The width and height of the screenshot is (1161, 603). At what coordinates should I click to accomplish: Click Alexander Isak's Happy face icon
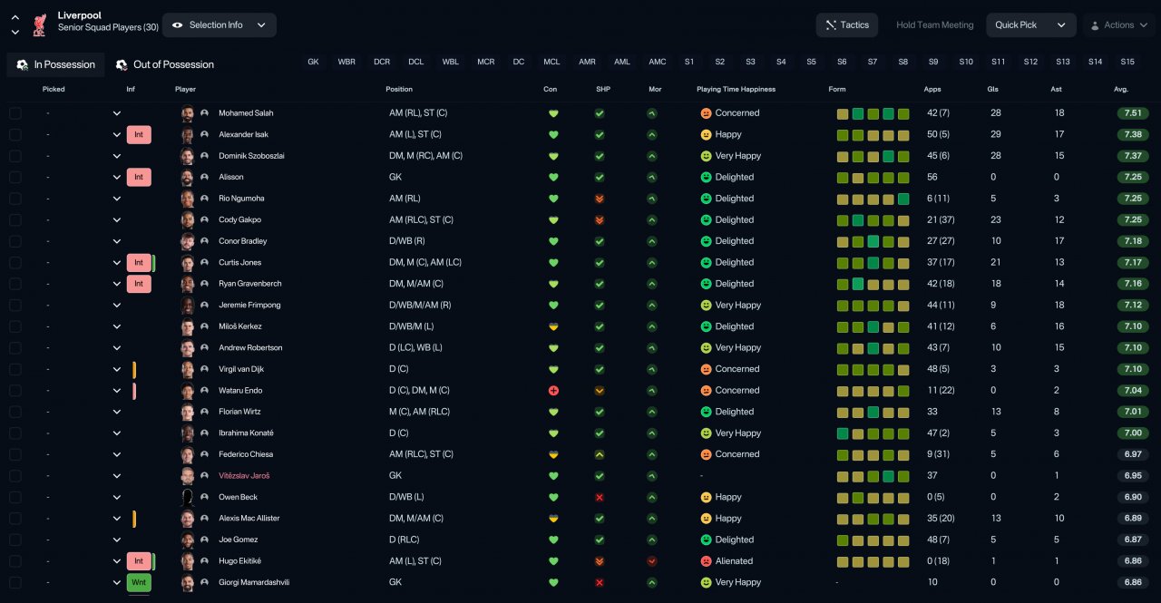coord(706,135)
